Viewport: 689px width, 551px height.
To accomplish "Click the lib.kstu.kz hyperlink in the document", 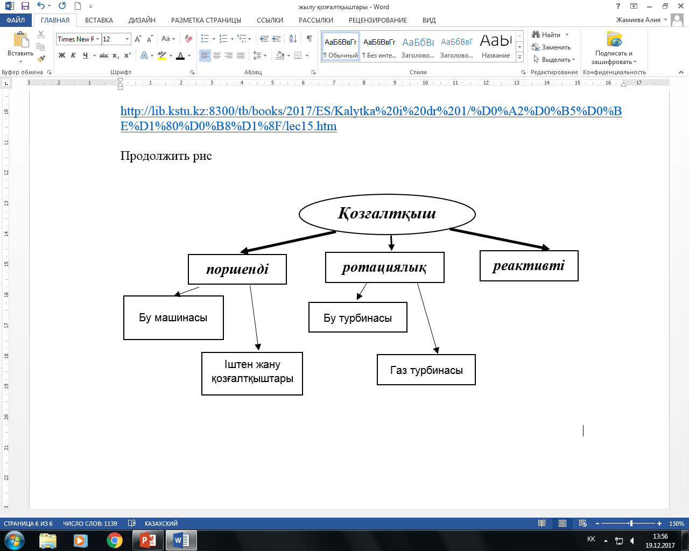I will [371, 118].
